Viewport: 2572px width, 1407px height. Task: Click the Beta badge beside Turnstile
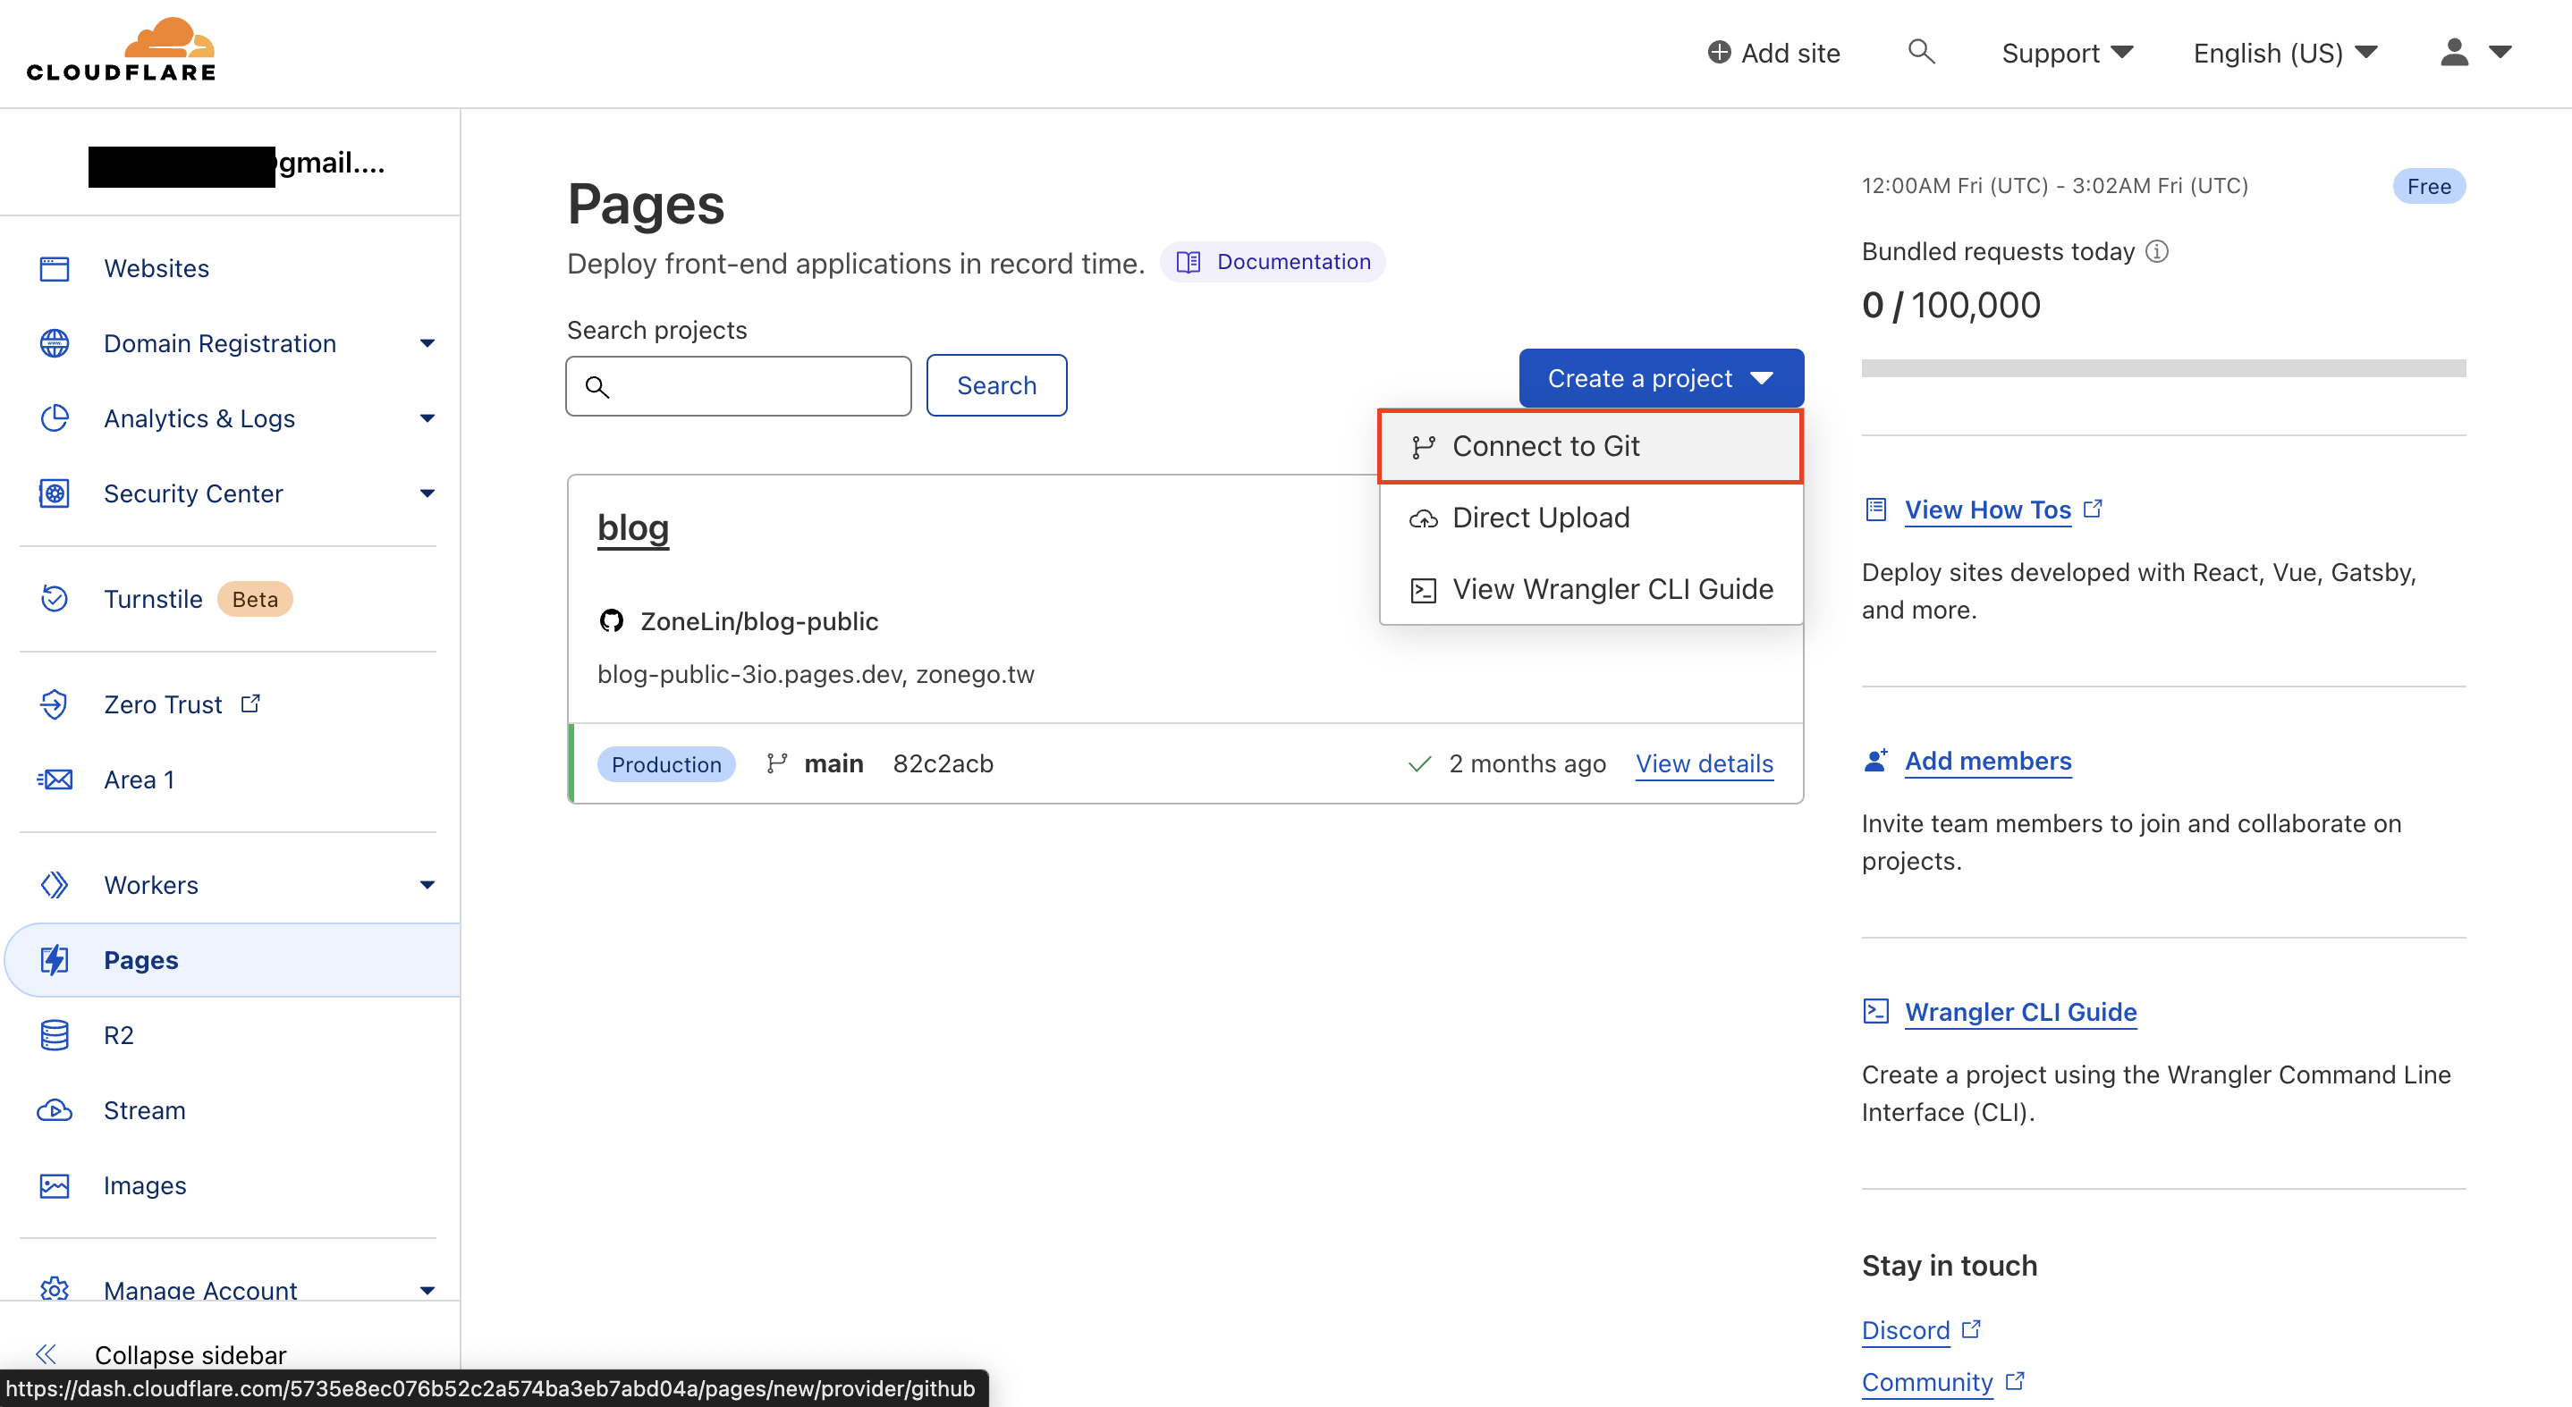click(x=255, y=599)
